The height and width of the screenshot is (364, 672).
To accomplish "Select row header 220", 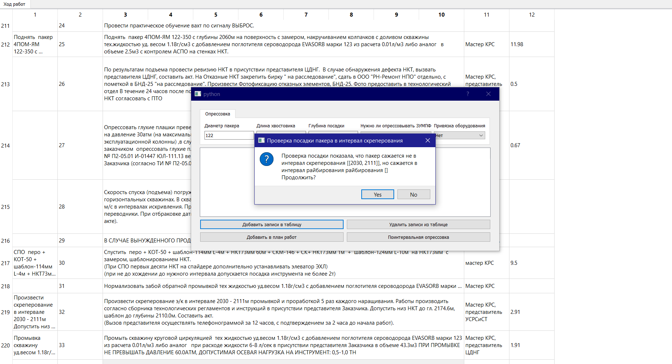I will coord(6,345).
